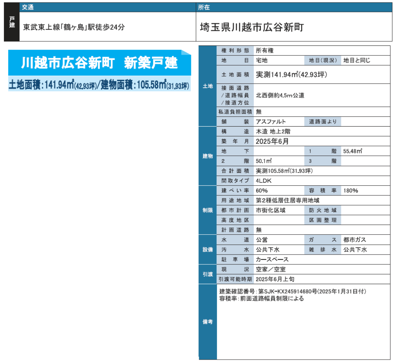Viewport: 396px width, 361px height.
Task: Click the 高度地区 label
Action: [235, 220]
